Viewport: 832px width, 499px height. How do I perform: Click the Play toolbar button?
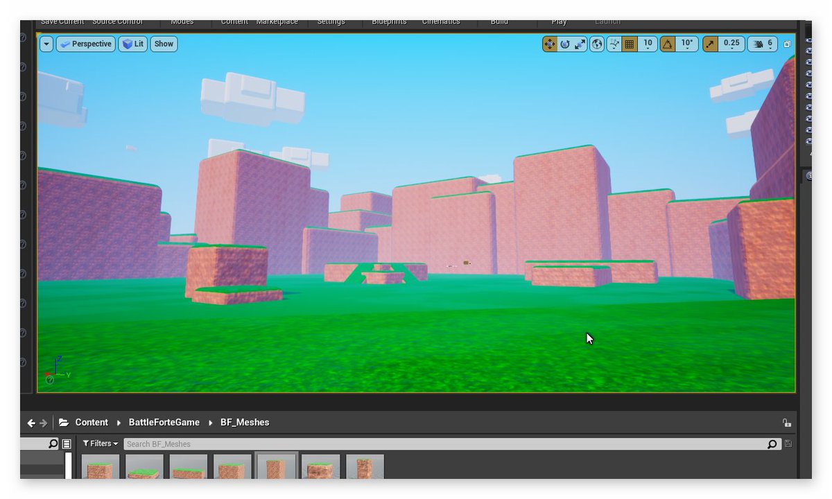[560, 23]
